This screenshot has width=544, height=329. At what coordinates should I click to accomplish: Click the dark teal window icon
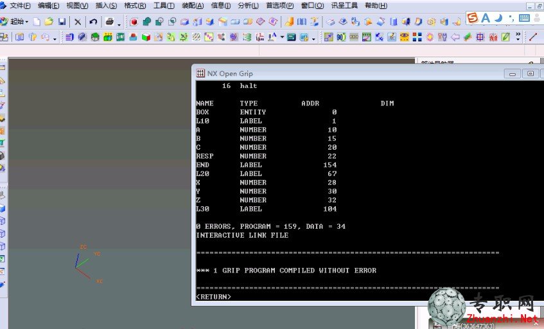click(292, 37)
